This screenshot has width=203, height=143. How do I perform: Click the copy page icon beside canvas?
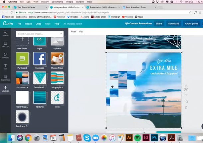186,101
